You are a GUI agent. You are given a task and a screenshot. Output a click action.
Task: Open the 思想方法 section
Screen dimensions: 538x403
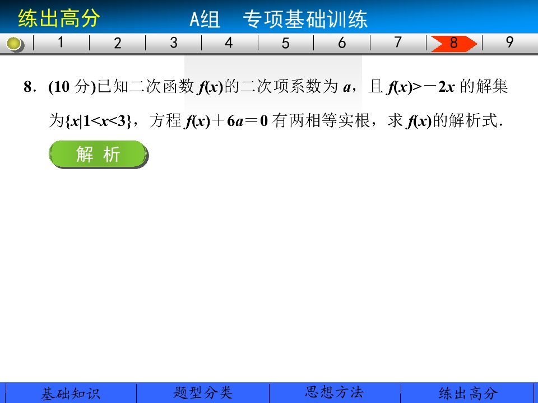(x=335, y=393)
